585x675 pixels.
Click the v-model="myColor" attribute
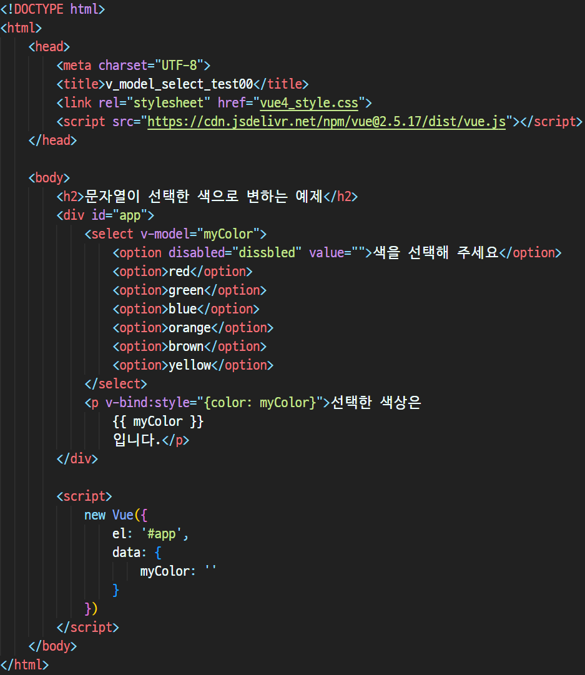click(200, 234)
